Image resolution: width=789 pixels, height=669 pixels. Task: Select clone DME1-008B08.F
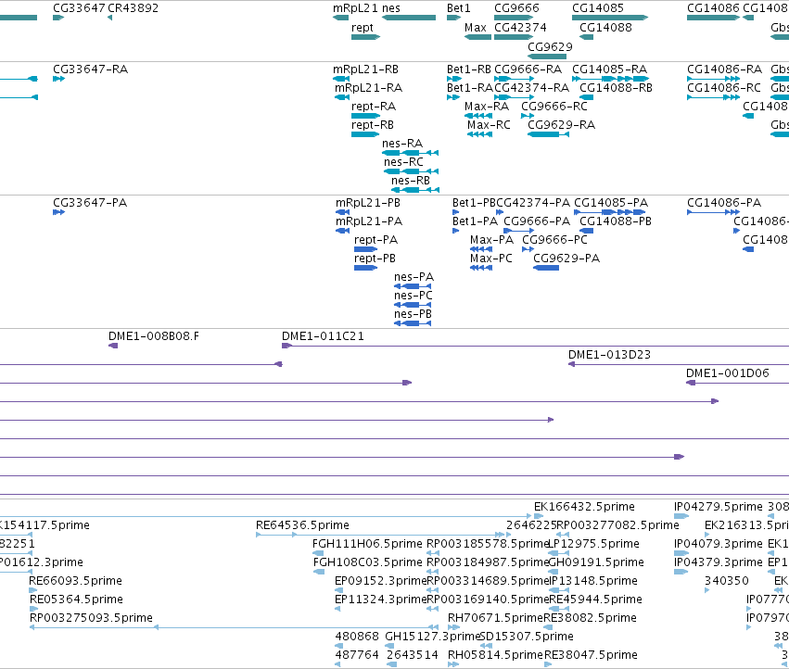click(x=154, y=336)
